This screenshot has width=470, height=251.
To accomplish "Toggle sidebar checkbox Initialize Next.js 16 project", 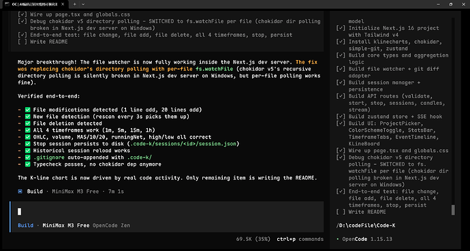I will (x=341, y=28).
